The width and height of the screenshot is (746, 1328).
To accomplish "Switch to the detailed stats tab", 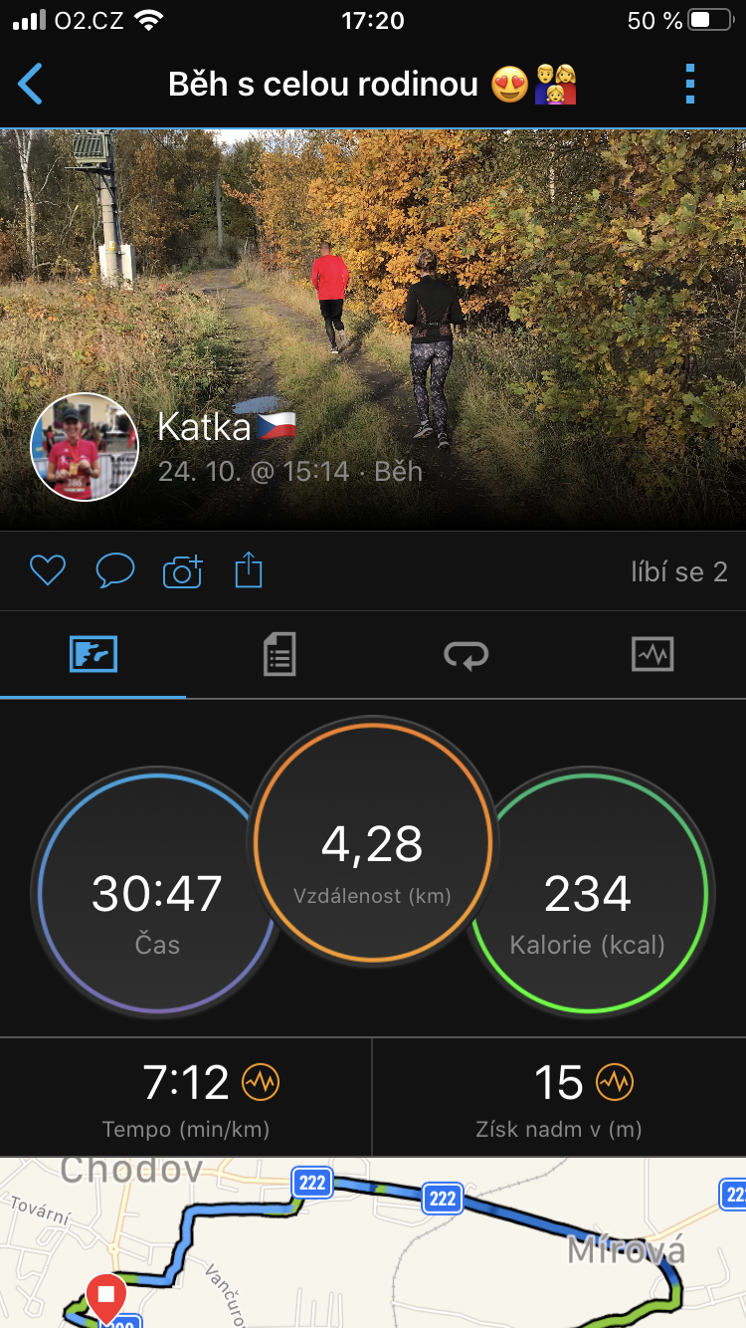I will tap(280, 655).
